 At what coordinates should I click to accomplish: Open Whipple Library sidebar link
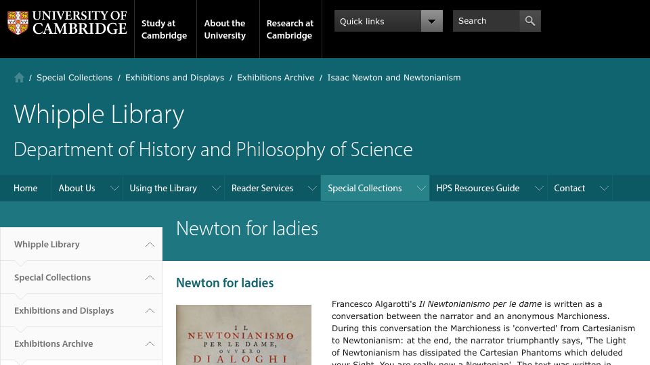tap(47, 245)
